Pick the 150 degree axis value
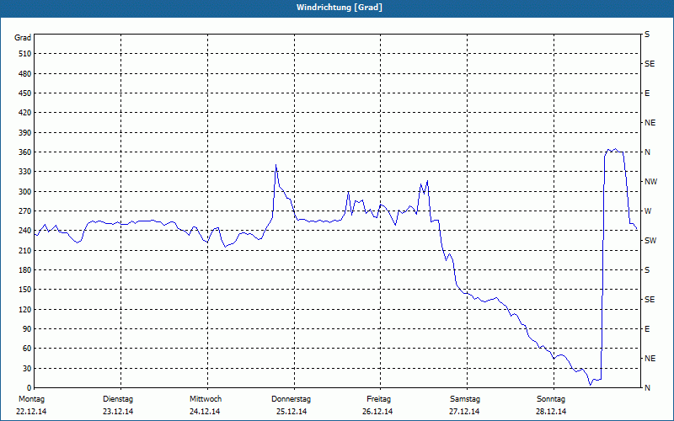 [x=24, y=290]
